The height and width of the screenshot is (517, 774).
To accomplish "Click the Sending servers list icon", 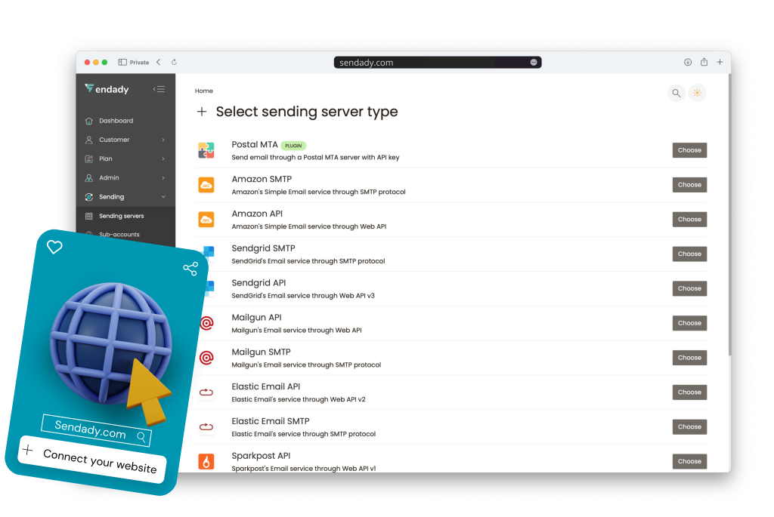I will [x=89, y=216].
